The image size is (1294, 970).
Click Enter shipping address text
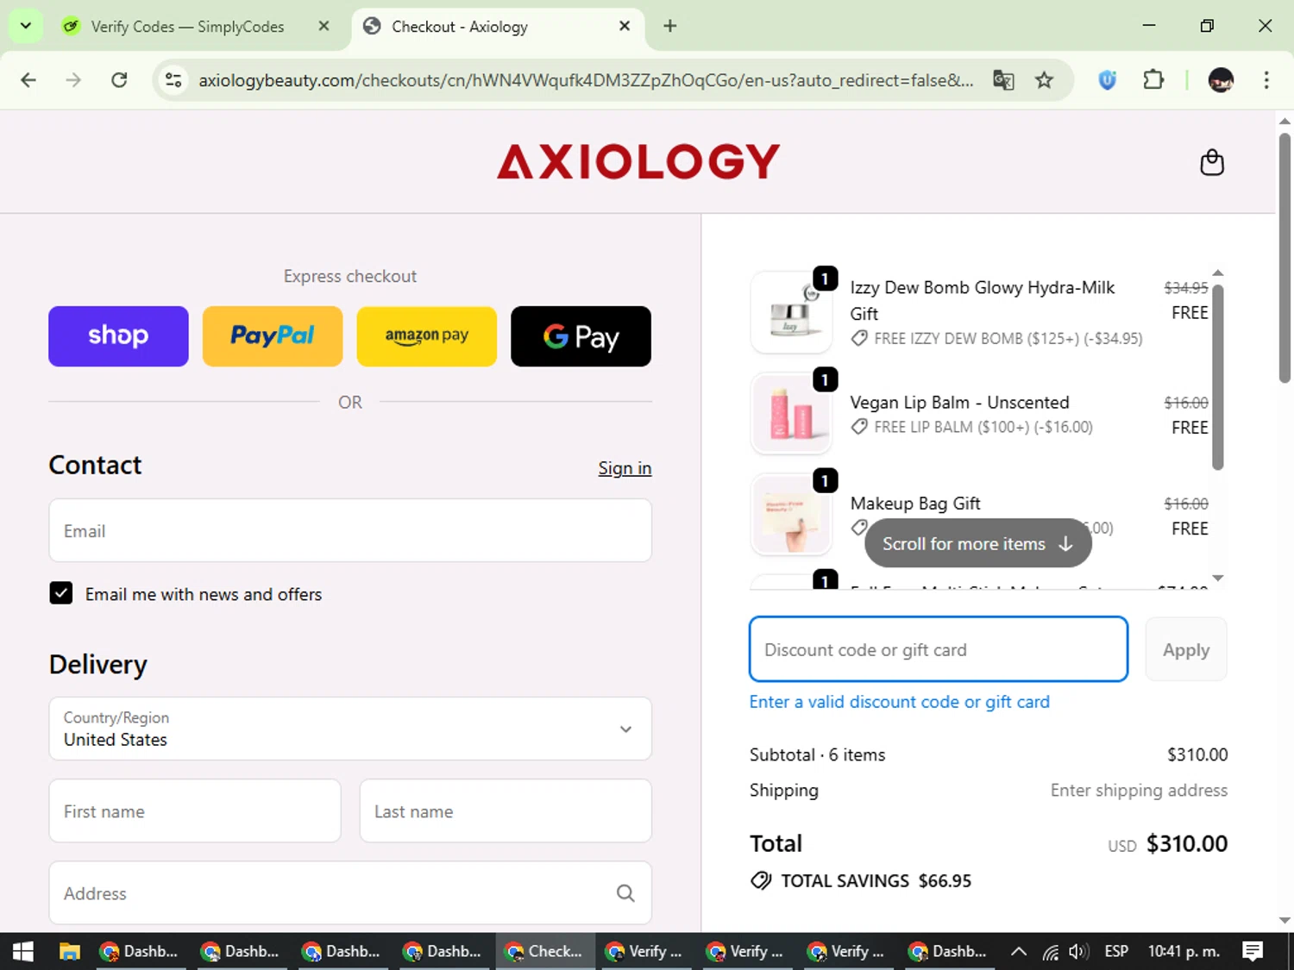tap(1139, 790)
